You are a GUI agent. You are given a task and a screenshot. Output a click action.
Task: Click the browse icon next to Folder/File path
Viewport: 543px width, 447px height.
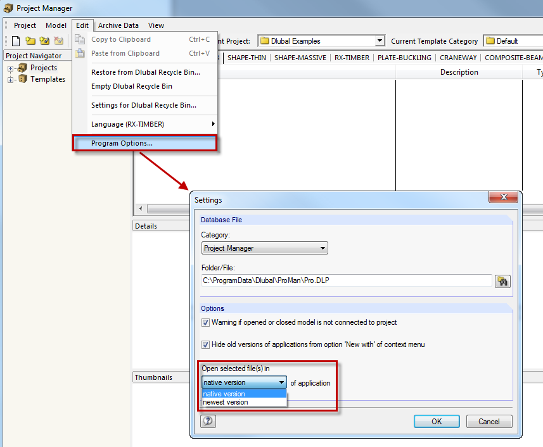(x=502, y=281)
